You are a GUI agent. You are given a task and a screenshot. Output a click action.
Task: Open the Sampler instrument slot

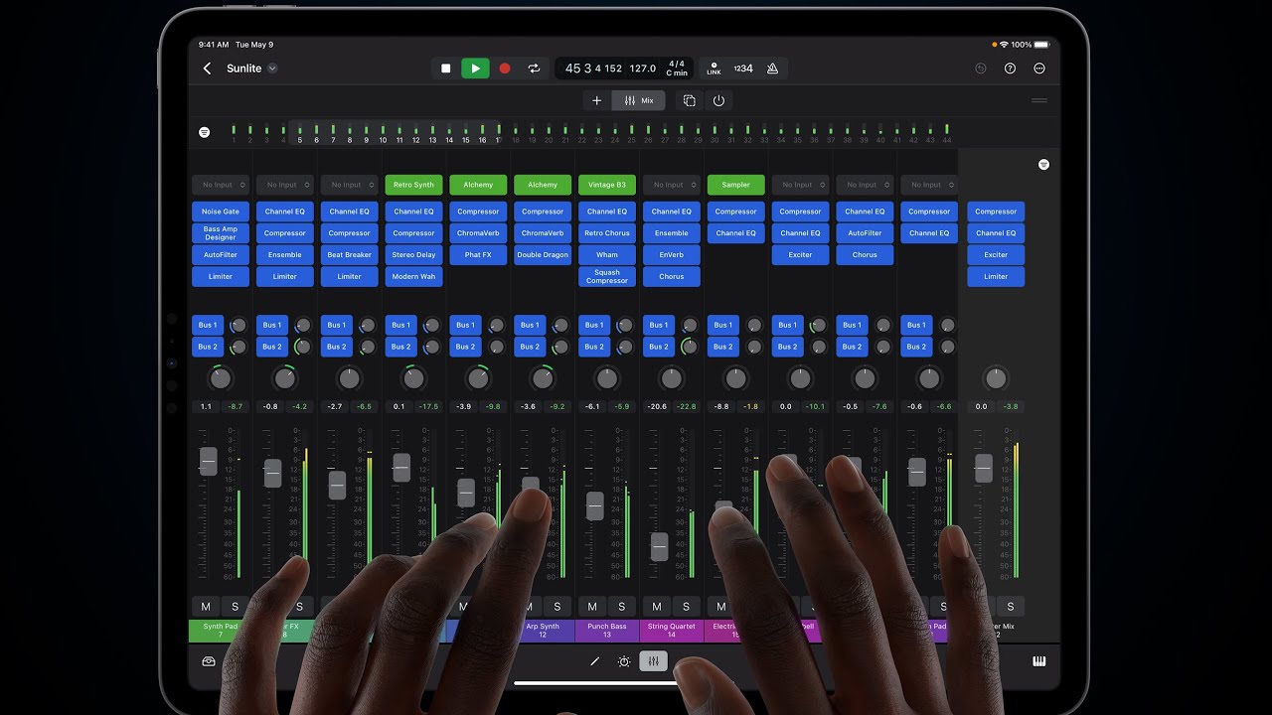click(x=736, y=185)
